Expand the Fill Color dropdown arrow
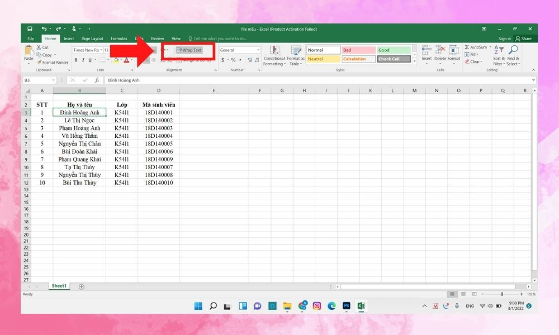The height and width of the screenshot is (335, 559). [x=120, y=60]
